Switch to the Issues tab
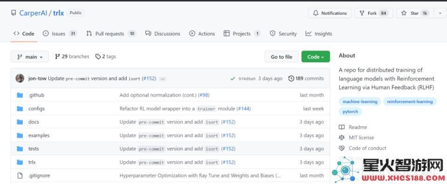The height and width of the screenshot is (184, 447). click(x=60, y=33)
